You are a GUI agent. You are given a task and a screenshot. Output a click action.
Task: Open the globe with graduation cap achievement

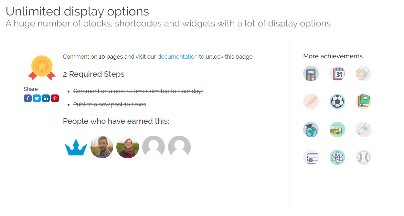[311, 130]
